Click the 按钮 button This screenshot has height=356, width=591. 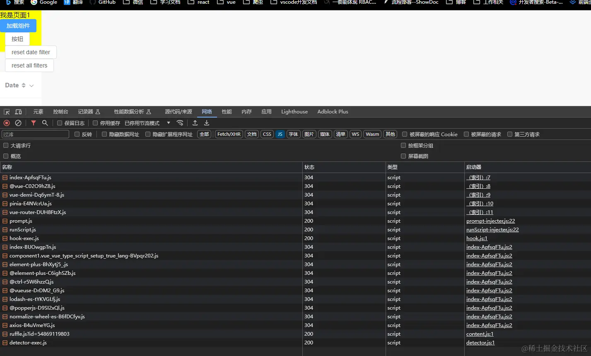[17, 39]
